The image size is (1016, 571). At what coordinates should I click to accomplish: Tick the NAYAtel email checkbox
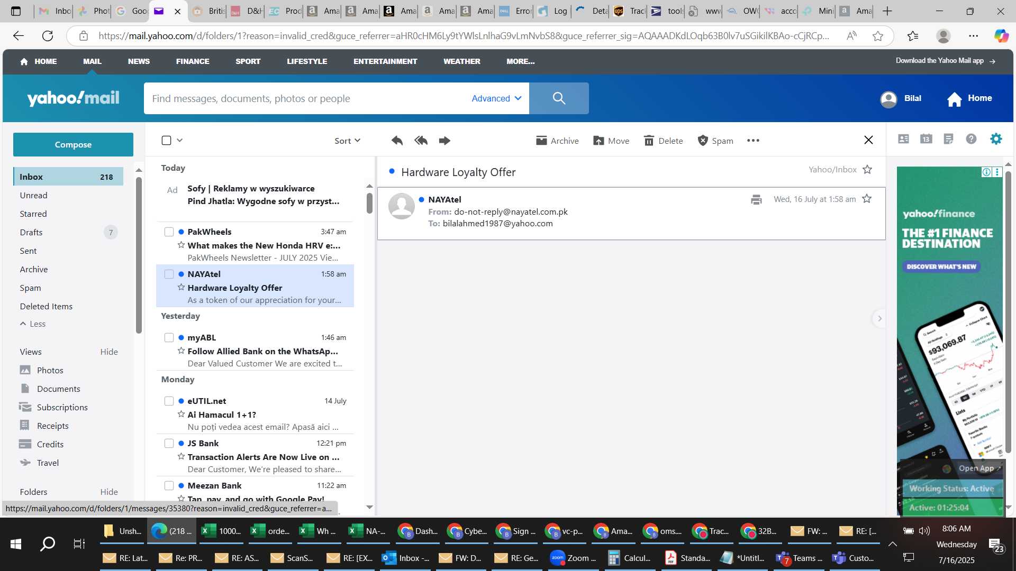(169, 274)
